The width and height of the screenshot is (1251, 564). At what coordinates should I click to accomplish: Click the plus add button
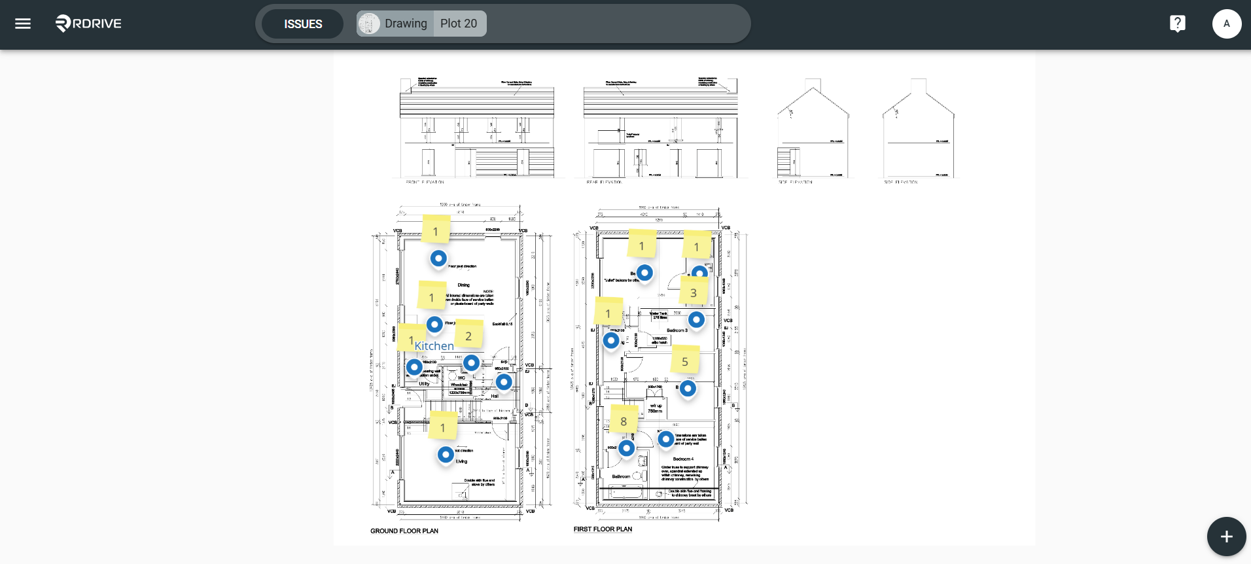(x=1226, y=537)
